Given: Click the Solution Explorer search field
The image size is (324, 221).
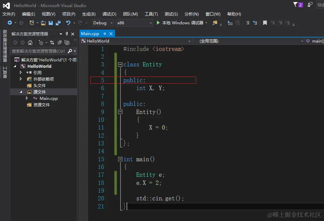Looking at the screenshot, I should (38, 51).
